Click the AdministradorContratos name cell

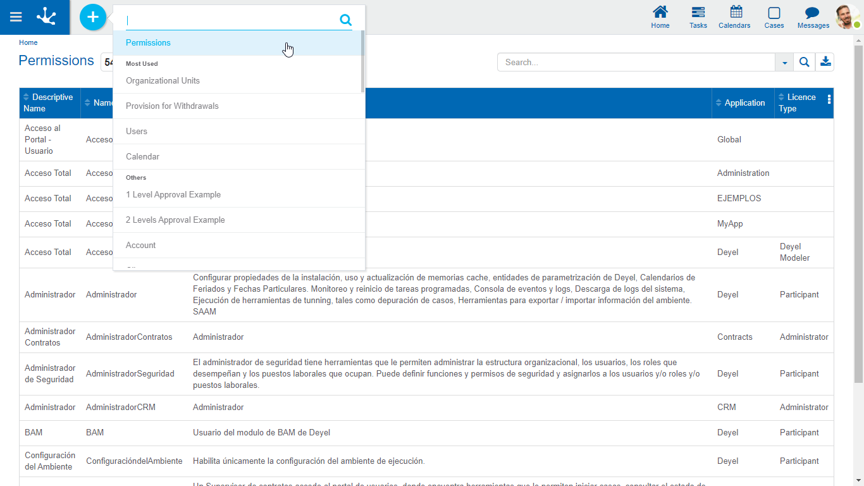129,337
